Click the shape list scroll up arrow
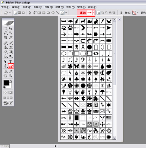This screenshot has height=148, width=146. click(115, 20)
